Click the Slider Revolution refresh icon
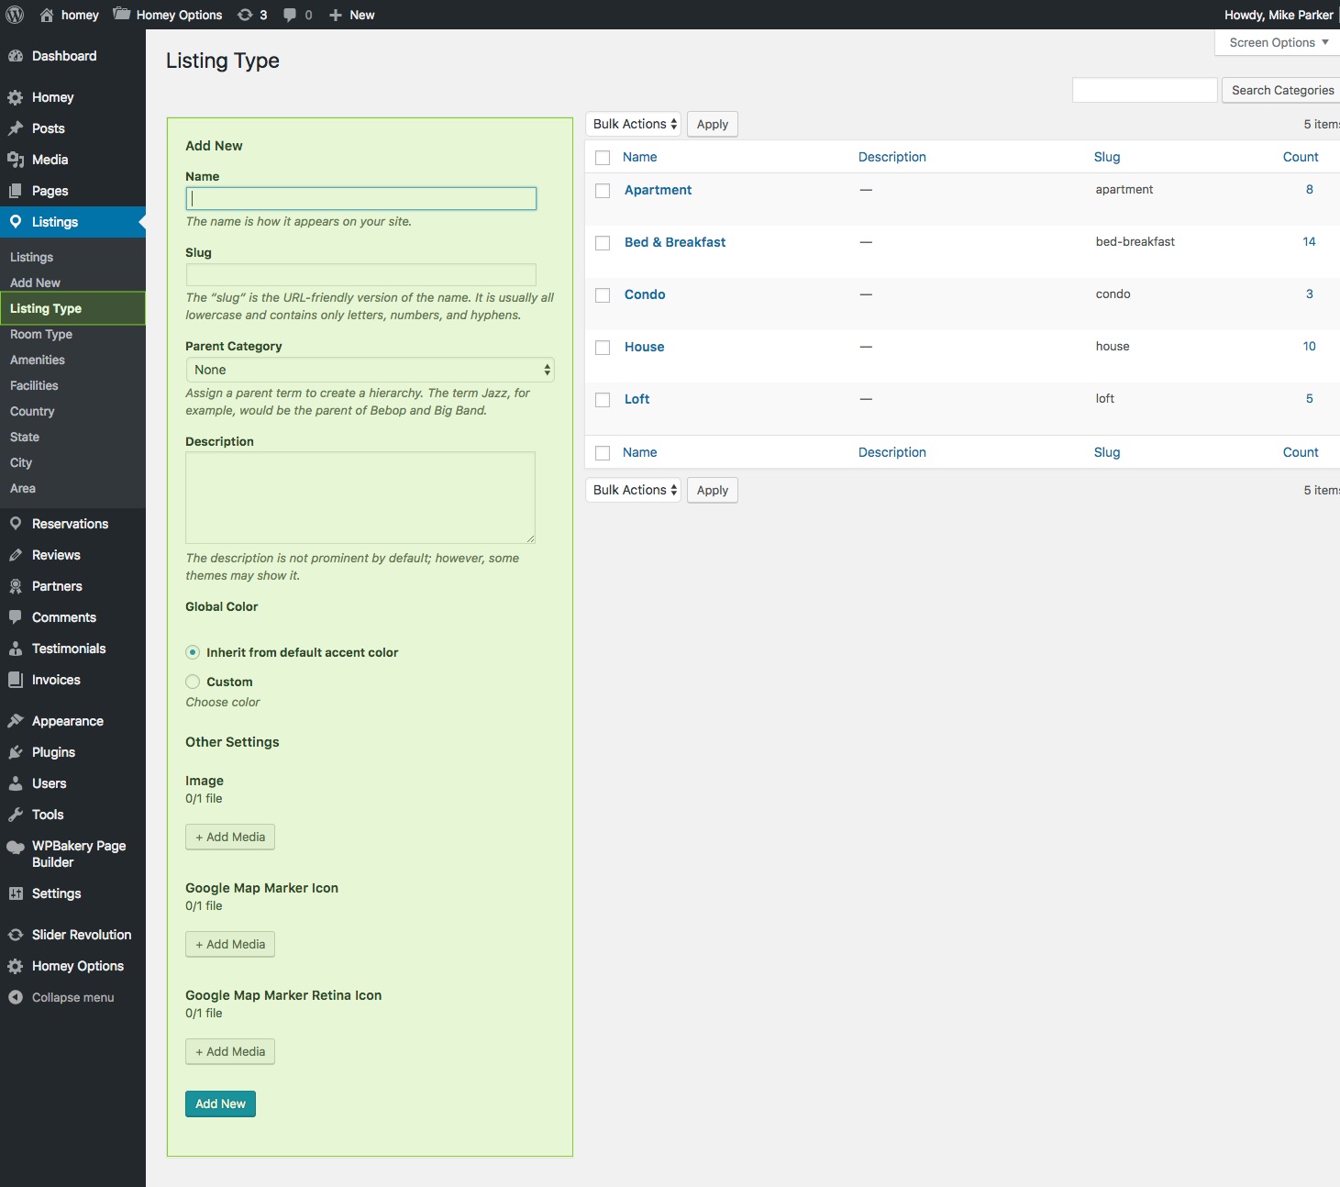1340x1187 pixels. point(16,935)
